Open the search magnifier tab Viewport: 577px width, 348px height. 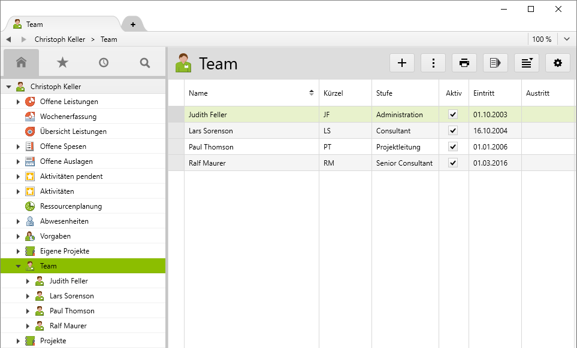coord(145,62)
